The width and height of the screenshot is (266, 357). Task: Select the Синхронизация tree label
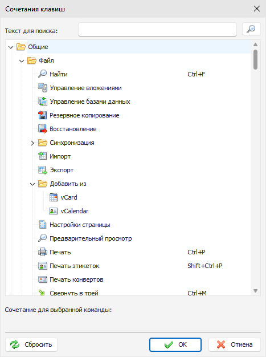point(72,143)
